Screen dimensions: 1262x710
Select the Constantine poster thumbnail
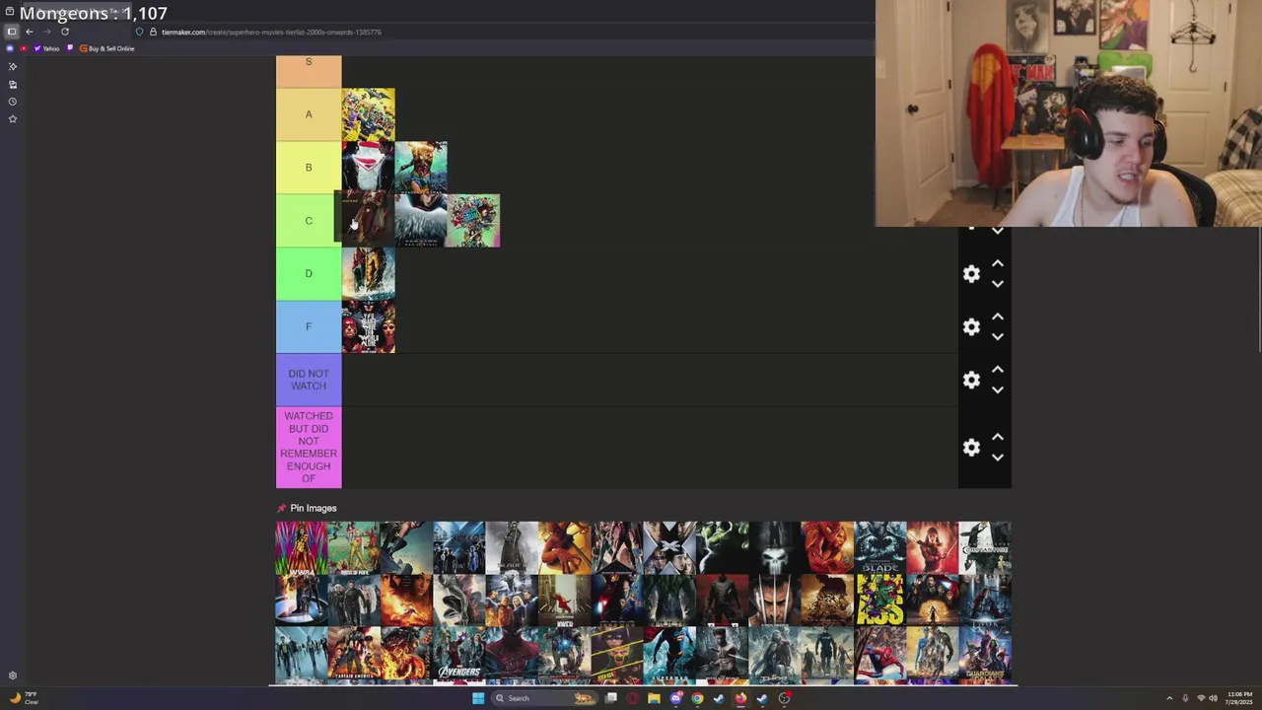(985, 547)
